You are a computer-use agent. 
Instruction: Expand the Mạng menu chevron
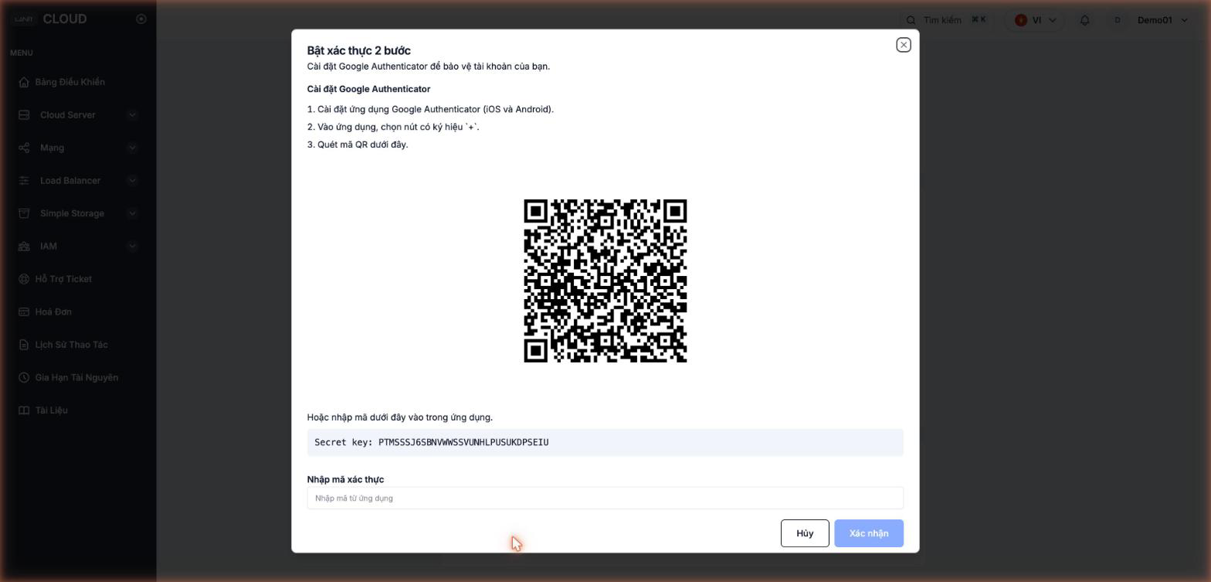132,148
